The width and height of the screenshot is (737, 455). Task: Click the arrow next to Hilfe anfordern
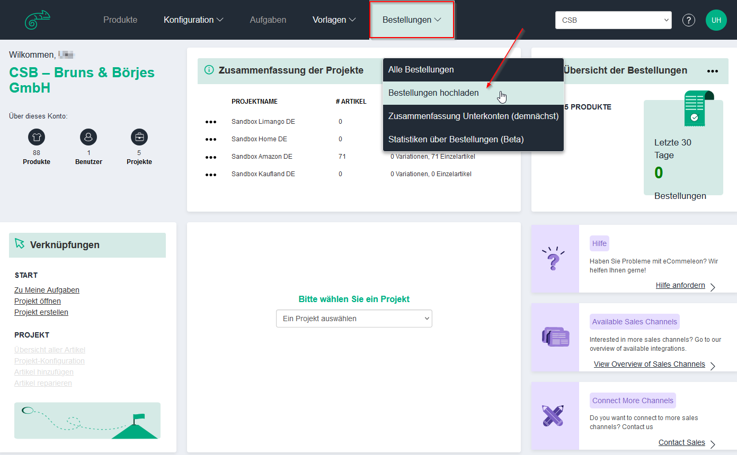(713, 287)
